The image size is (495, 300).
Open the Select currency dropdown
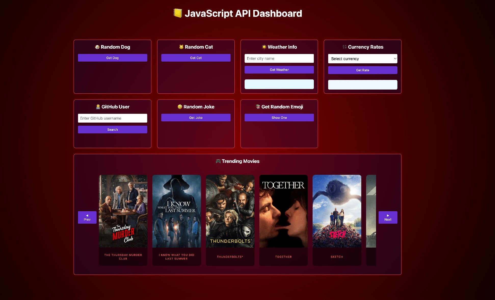pyautogui.click(x=362, y=59)
